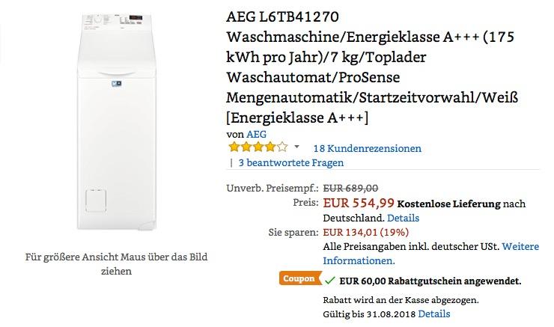Viewport: 554px width, 327px height.
Task: Click the Kostenlose Lieferung text
Action: 448,204
